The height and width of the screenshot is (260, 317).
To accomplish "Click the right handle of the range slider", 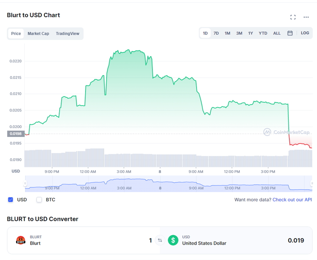I will click(312, 183).
